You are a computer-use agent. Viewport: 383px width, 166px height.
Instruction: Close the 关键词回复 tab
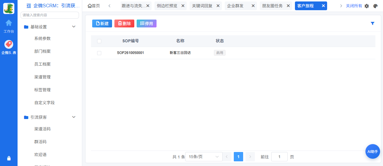tap(218, 6)
